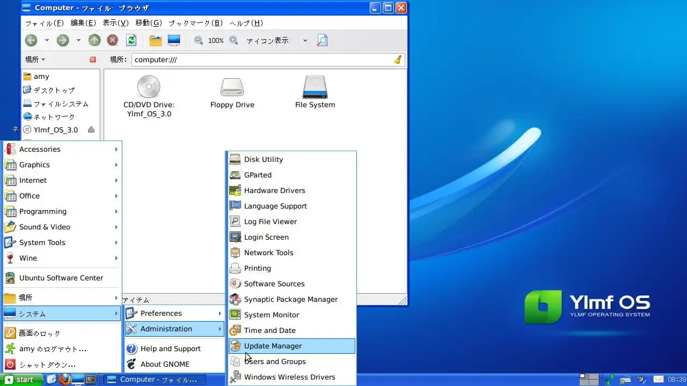
Task: Launch Network Tools
Action: point(291,253)
